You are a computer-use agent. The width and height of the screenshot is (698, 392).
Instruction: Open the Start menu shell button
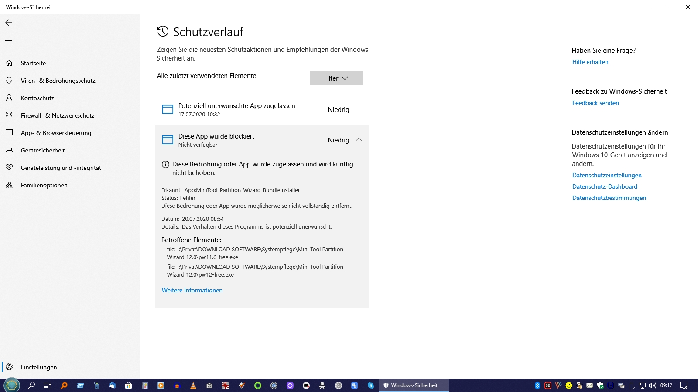pyautogui.click(x=12, y=385)
